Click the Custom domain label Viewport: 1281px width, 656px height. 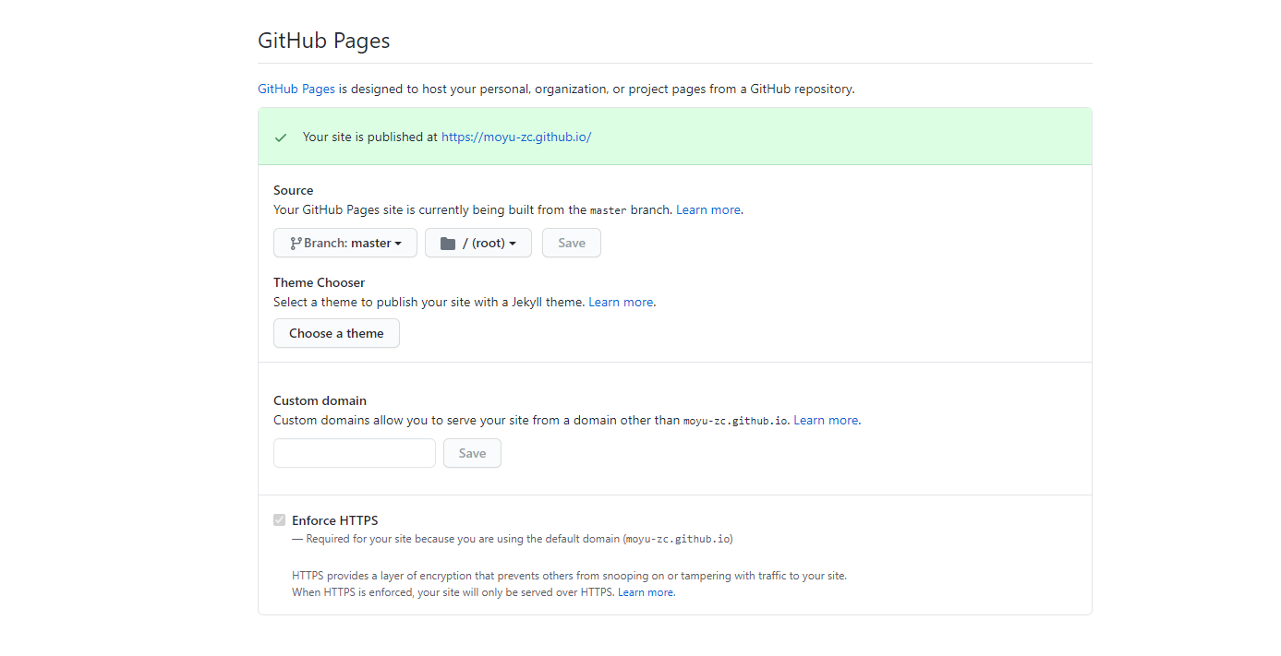point(320,400)
